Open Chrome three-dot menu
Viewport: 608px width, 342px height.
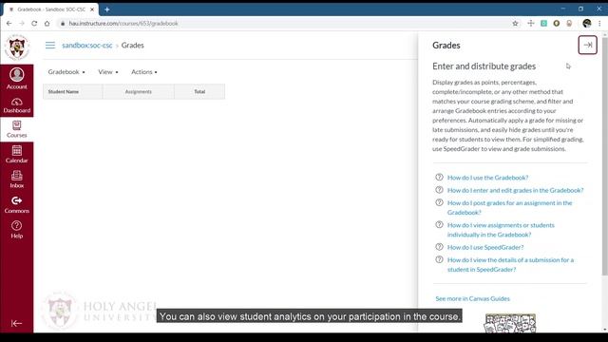point(599,23)
